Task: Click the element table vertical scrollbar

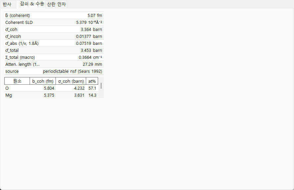Action: click(x=101, y=88)
